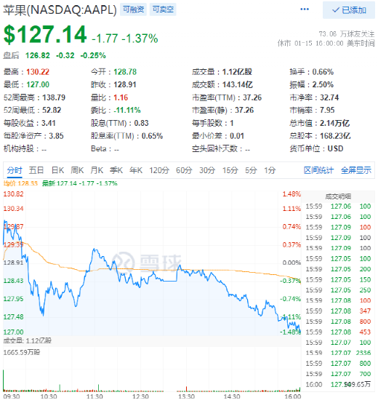
Task: Click 全屏显示 to view fullscreen
Action: 356,170
